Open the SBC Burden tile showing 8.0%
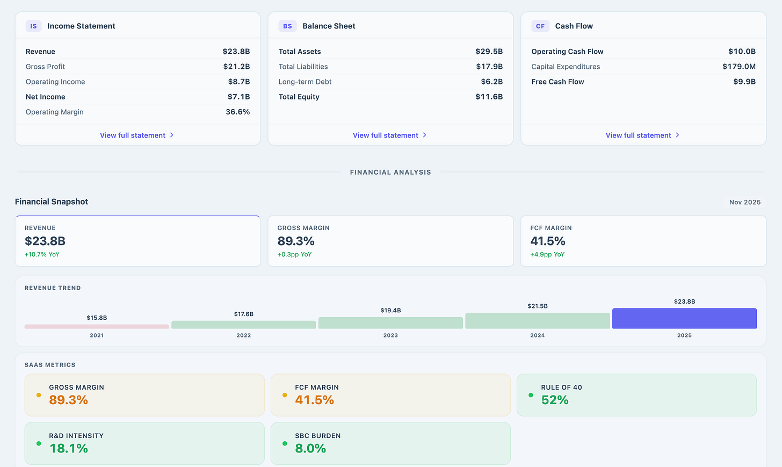The height and width of the screenshot is (467, 782). pos(390,443)
